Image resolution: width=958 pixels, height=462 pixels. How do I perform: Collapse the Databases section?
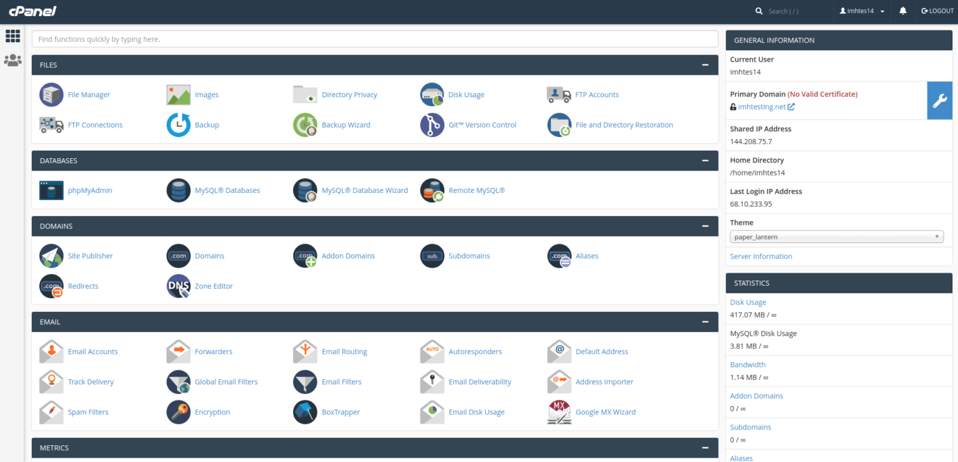[x=705, y=161]
